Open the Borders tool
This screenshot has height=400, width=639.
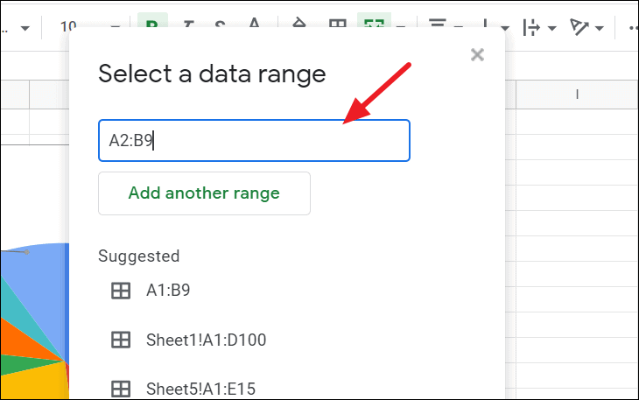[x=337, y=24]
